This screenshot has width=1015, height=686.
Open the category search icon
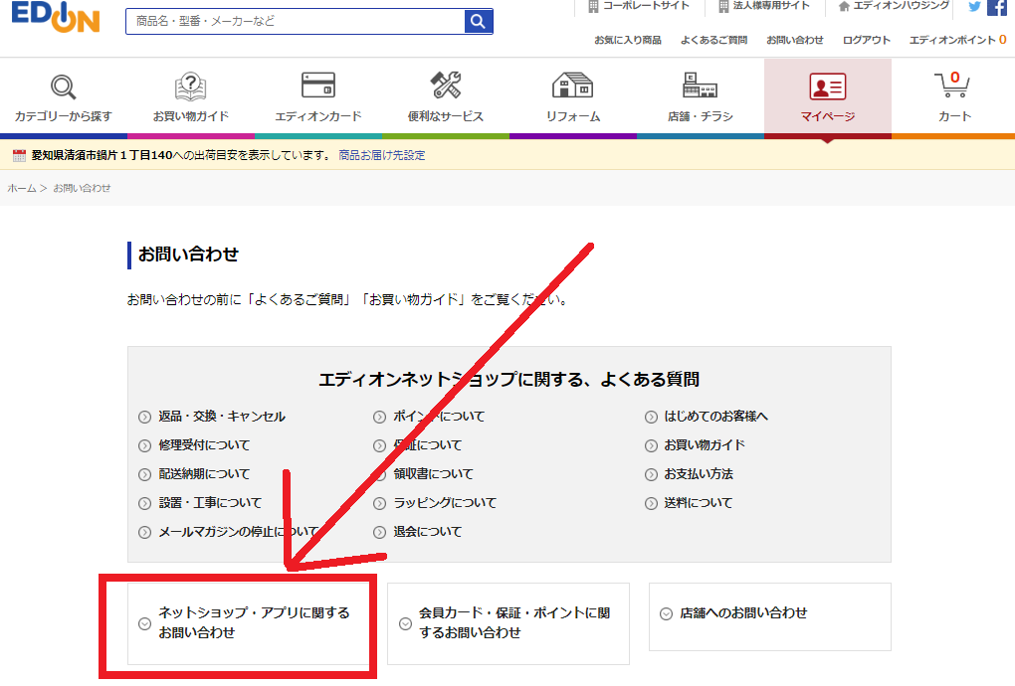point(64,88)
